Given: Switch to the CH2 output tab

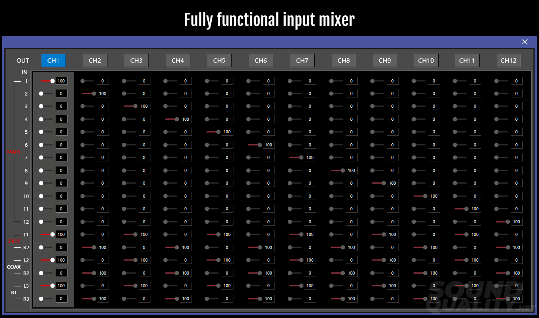Looking at the screenshot, I should tap(95, 60).
